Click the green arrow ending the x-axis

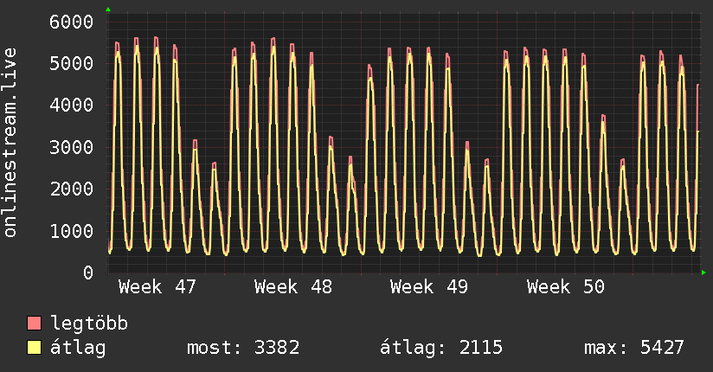(x=704, y=273)
